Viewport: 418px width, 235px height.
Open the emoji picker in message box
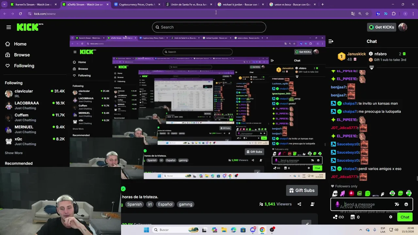tap(406, 204)
